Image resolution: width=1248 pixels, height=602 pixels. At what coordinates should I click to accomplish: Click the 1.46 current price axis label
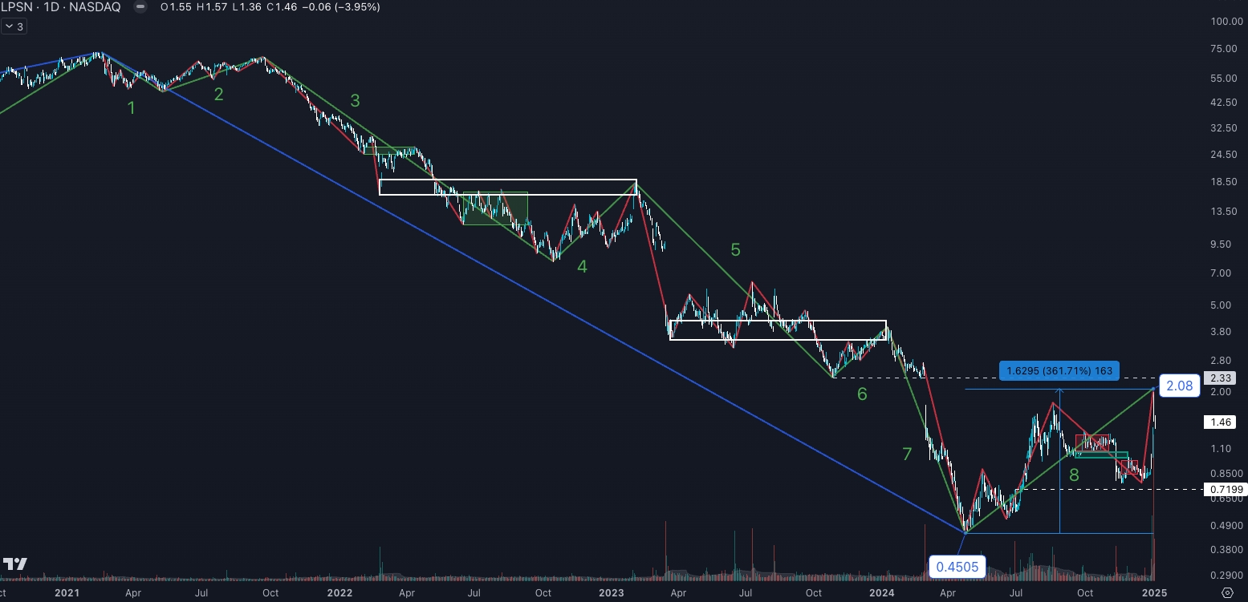[1222, 421]
